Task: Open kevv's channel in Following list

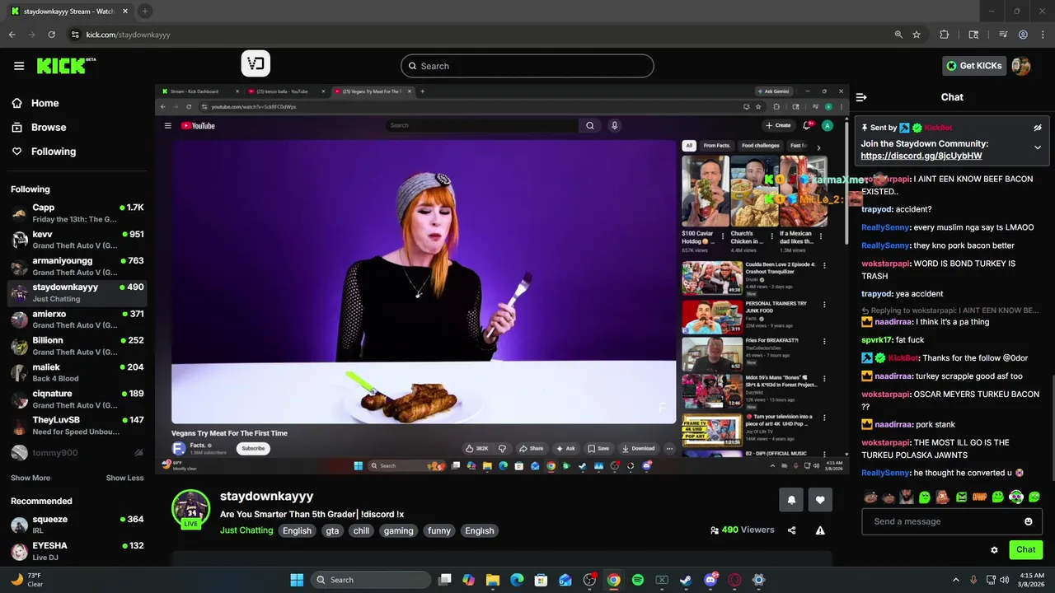Action: pos(77,240)
